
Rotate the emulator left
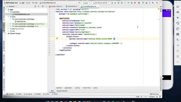(x=178, y=23)
